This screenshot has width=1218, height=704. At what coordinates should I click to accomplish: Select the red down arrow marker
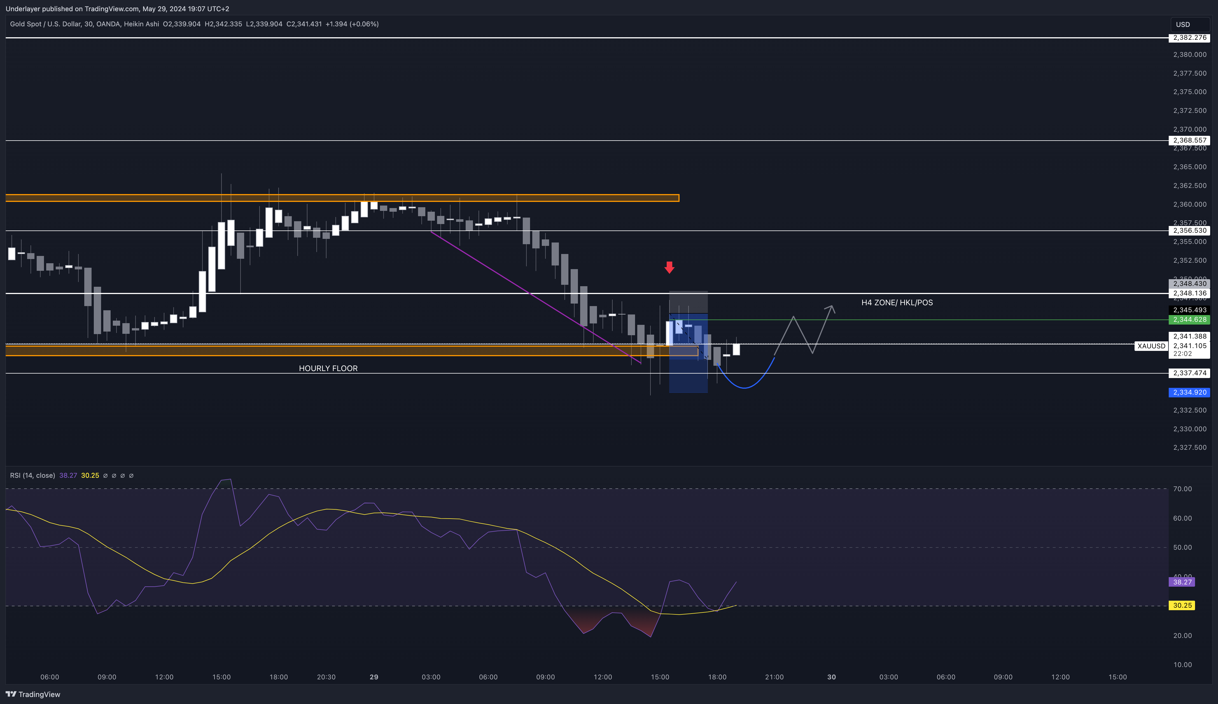(669, 267)
